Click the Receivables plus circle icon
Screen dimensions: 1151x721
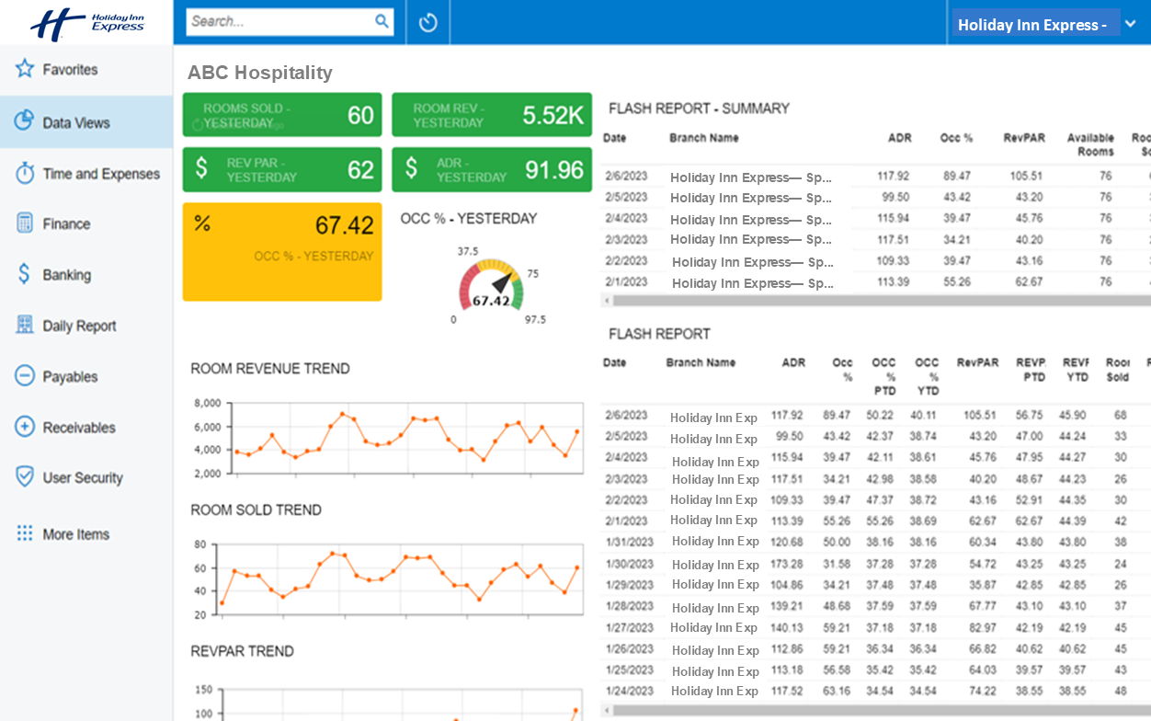[25, 427]
